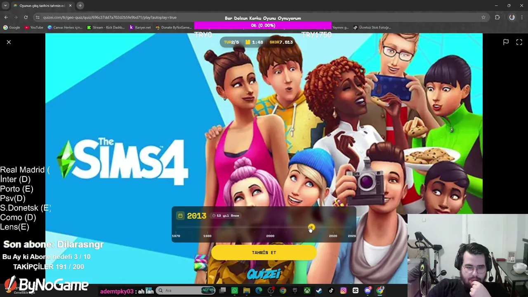Launch Microsoft Edge from the taskbar
Image resolution: width=528 pixels, height=297 pixels.
tap(259, 290)
